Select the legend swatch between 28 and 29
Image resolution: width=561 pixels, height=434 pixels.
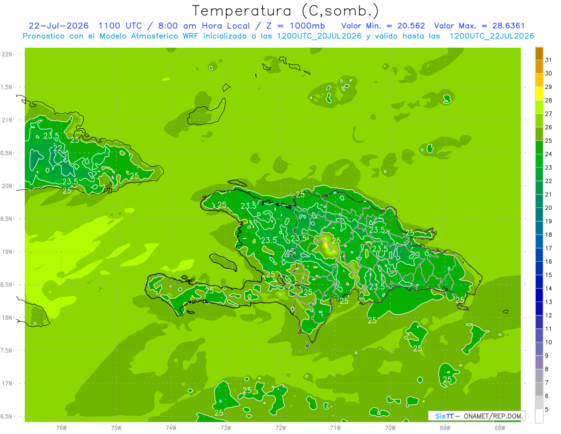539,94
